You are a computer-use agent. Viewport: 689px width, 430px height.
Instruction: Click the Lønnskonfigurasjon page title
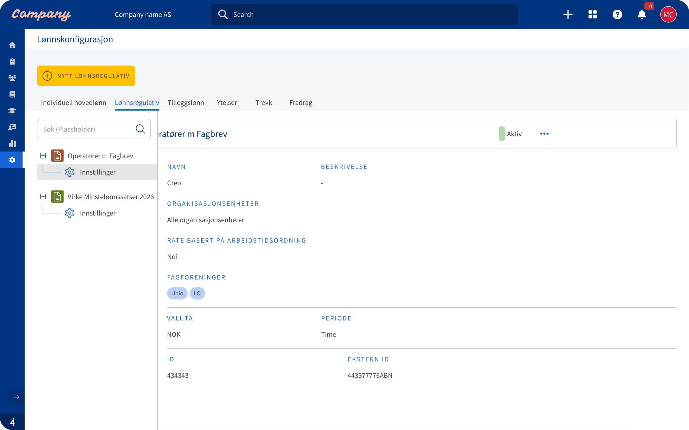75,39
